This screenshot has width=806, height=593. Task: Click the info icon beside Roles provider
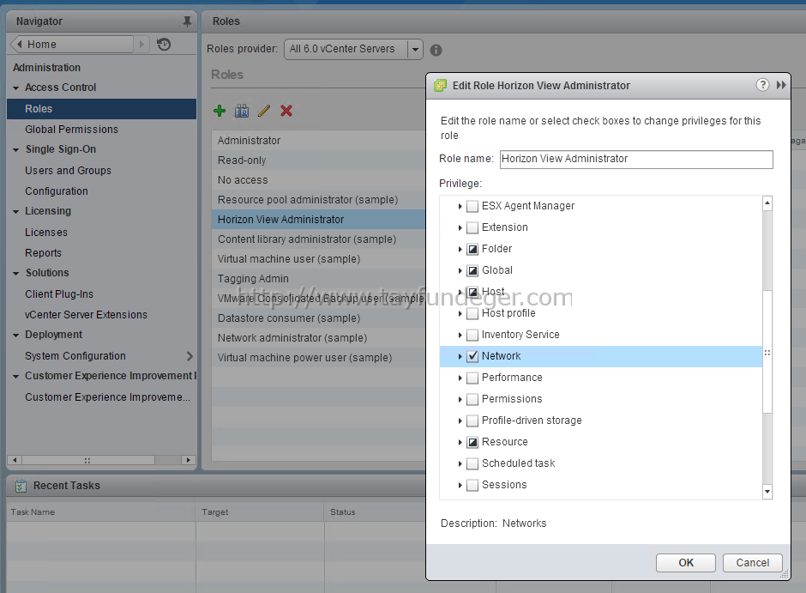click(436, 50)
